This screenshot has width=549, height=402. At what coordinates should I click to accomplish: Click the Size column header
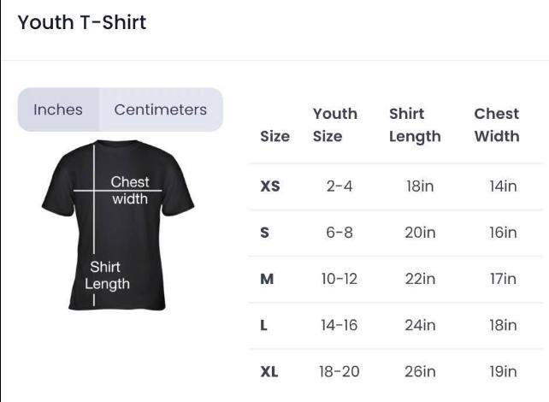point(274,136)
